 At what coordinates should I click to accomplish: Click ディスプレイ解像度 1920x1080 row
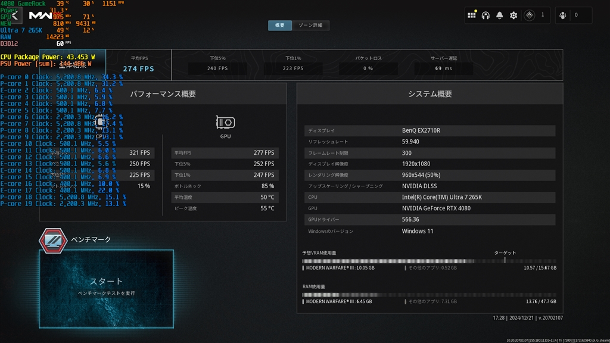(x=430, y=164)
